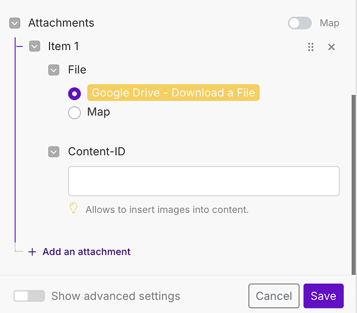Click the Add an attachment link
Screen dimensions: 357x313
click(x=87, y=252)
